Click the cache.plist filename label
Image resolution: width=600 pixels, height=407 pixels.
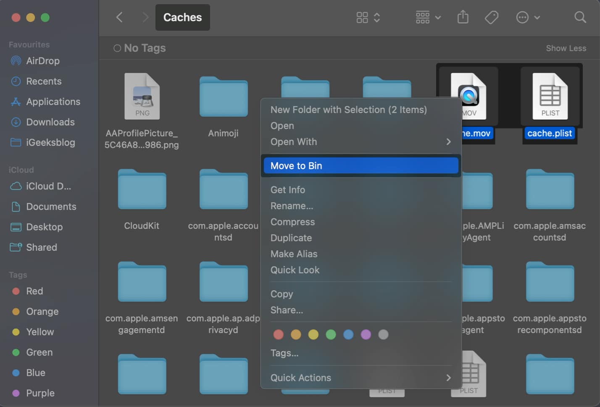(550, 134)
